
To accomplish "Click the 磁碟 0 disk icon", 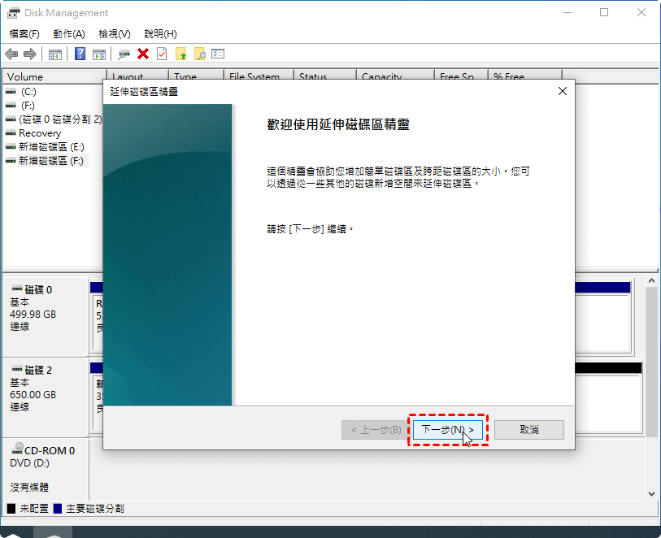I will [x=17, y=289].
